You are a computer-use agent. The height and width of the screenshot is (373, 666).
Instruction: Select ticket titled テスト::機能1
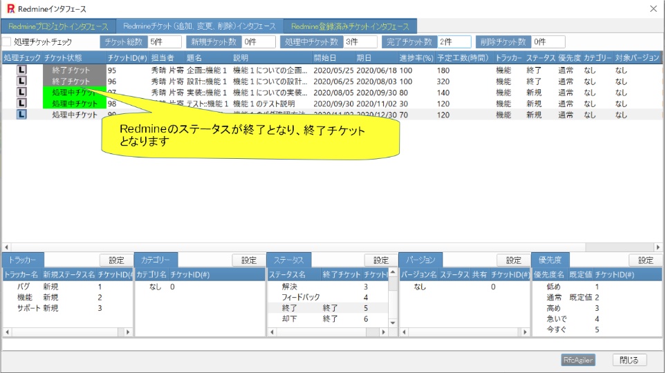click(x=207, y=104)
